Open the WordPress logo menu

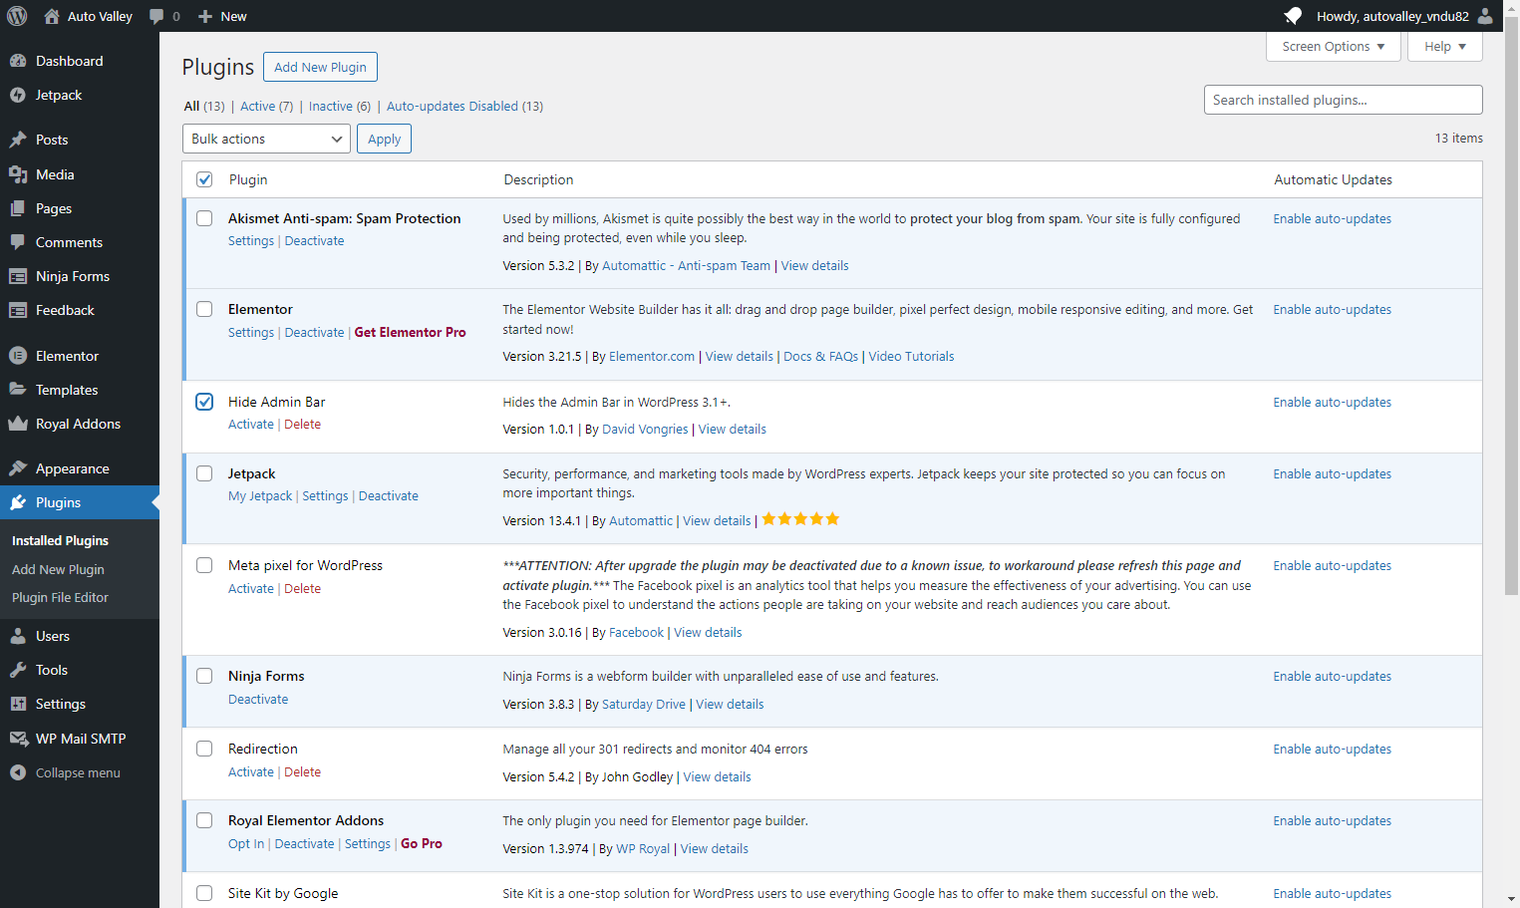(17, 16)
